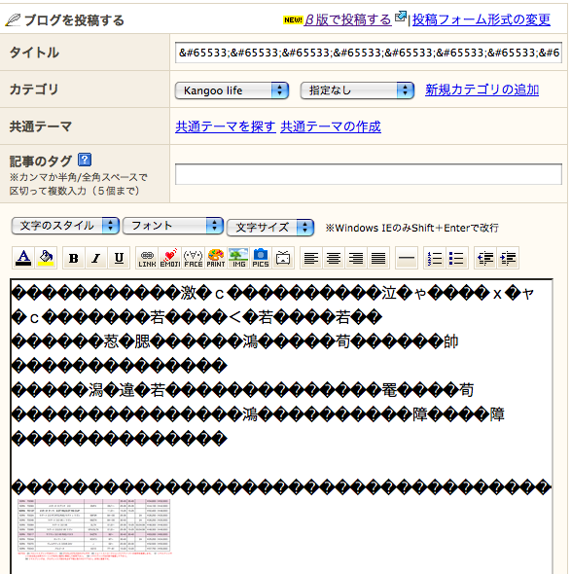Click the 記事のタグ input field
571x574 pixels.
pos(369,174)
